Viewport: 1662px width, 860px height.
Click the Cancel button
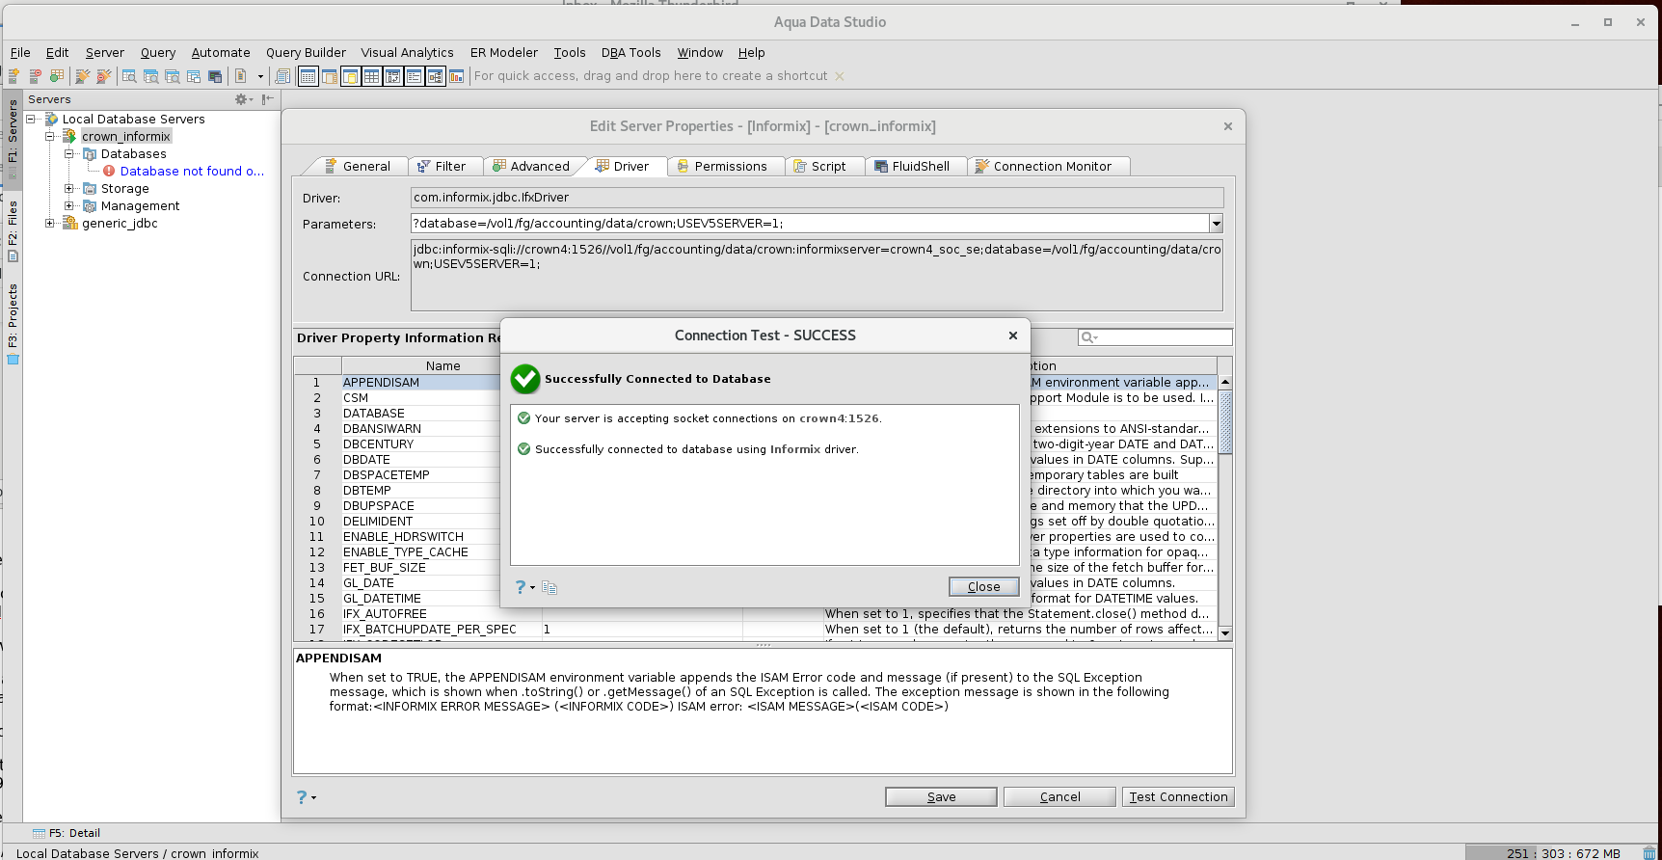click(x=1059, y=797)
